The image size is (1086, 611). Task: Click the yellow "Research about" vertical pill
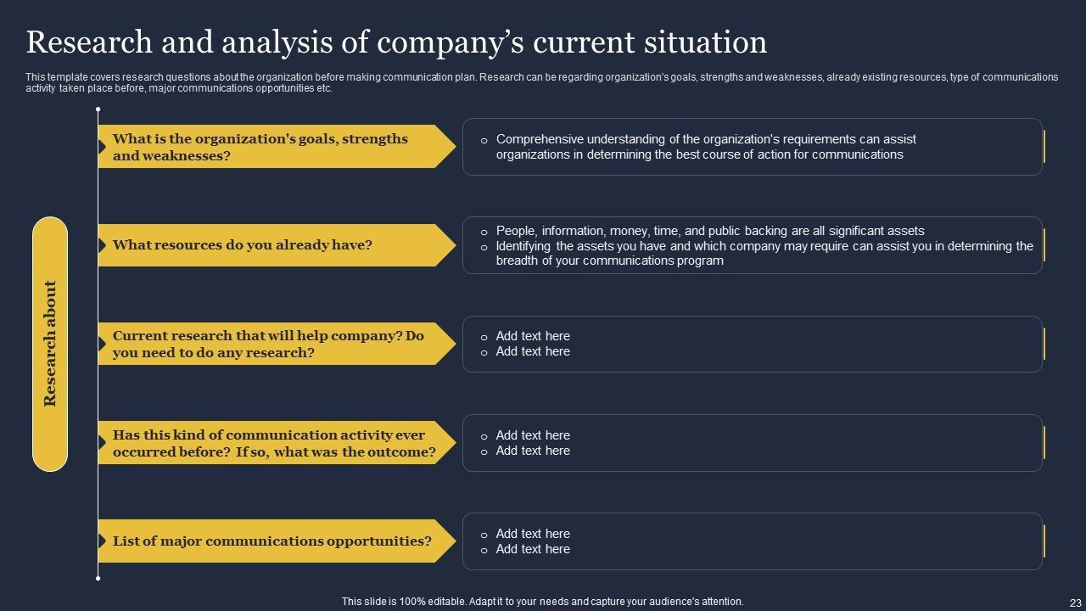point(50,344)
